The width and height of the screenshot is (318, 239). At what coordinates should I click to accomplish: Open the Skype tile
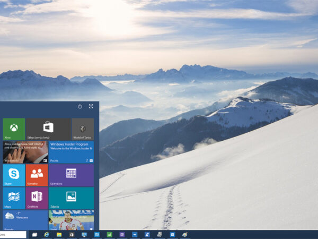click(x=14, y=175)
